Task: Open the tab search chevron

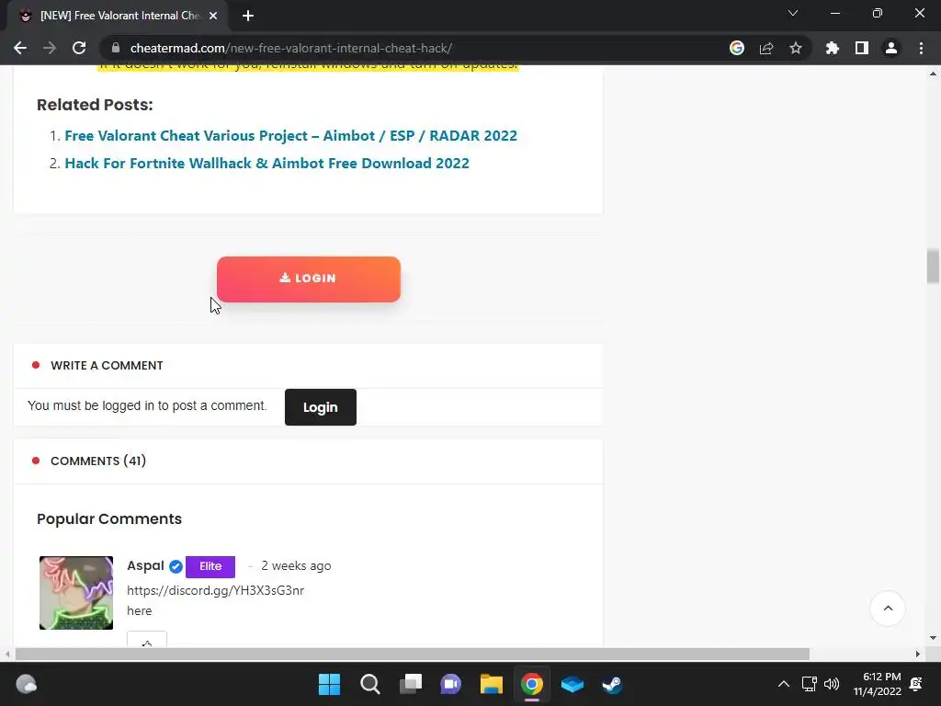Action: [793, 13]
